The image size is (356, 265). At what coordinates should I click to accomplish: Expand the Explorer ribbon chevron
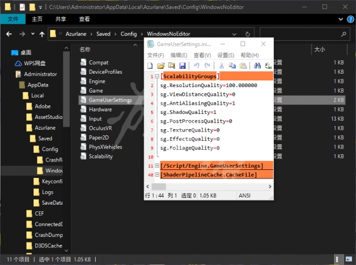click(341, 19)
